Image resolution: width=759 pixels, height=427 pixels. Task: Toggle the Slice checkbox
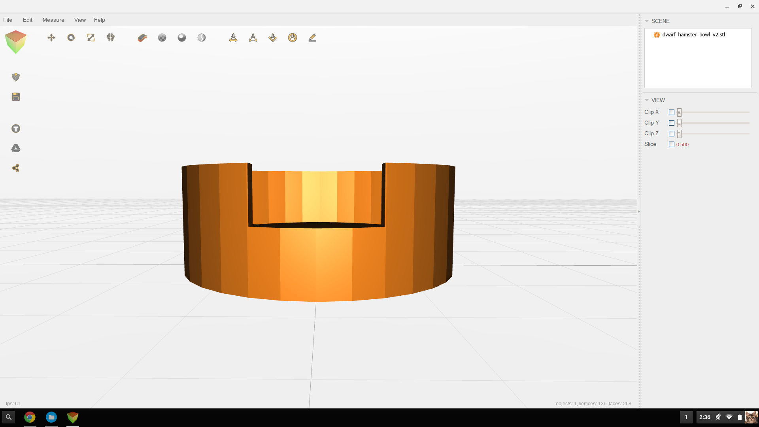pos(672,144)
